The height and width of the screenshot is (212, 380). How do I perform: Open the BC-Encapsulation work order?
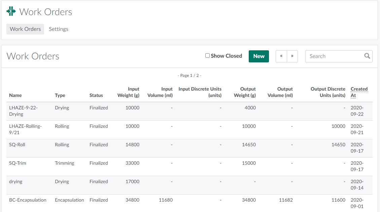pos(28,200)
